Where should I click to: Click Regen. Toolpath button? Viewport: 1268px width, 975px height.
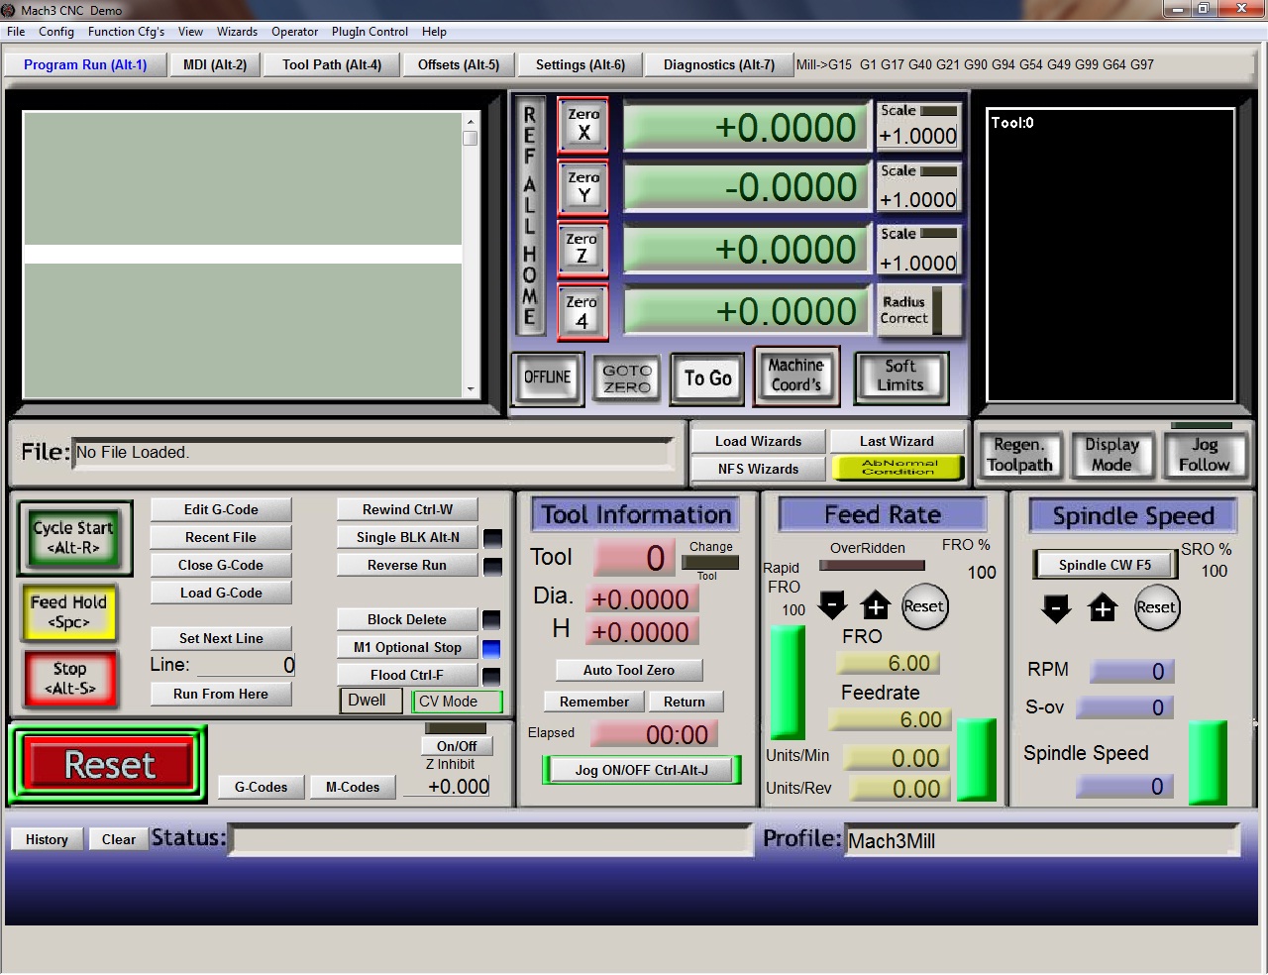[x=1019, y=455]
